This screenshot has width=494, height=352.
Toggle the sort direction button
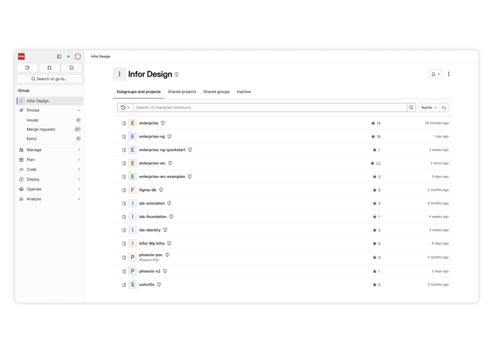click(444, 108)
